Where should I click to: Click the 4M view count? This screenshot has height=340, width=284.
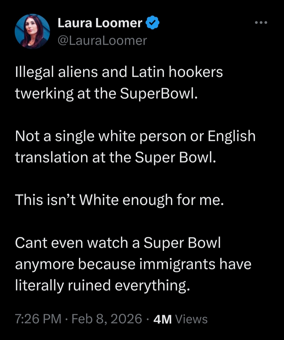point(163,319)
